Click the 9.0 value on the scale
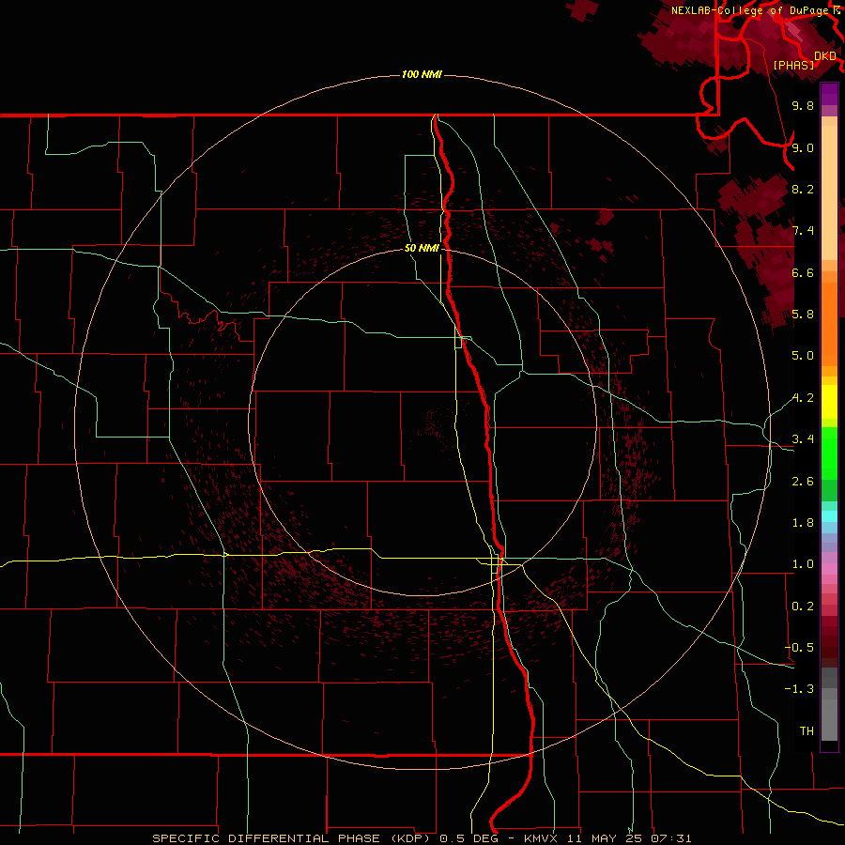Screen dimensions: 845x845 coord(803,147)
